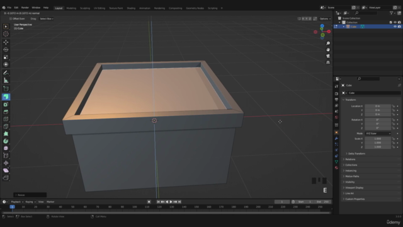Image resolution: width=403 pixels, height=227 pixels.
Task: Switch to the Sculpting workspace tab
Action: 85,8
